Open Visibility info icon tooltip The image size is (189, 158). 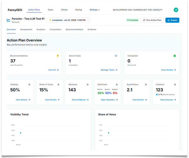[29, 85]
